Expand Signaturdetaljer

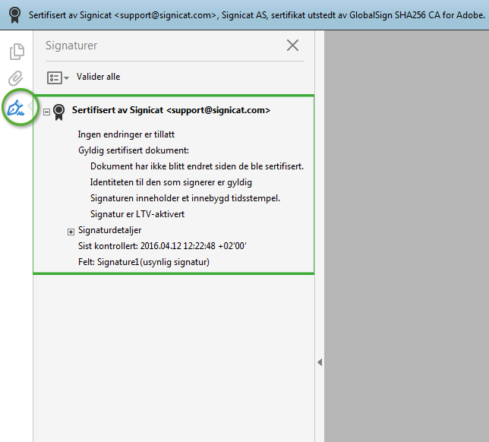point(71,232)
